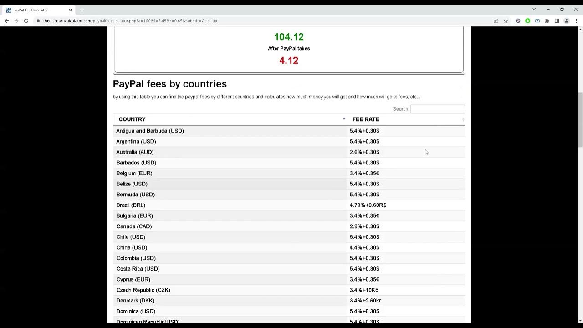Close the PayPal Fee Calculator tab

pos(70,10)
